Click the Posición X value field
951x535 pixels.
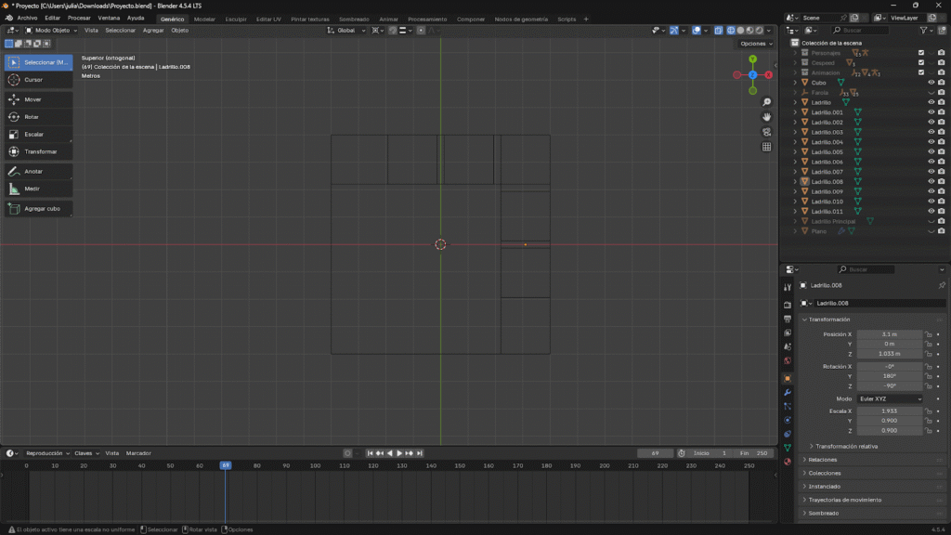(889, 334)
